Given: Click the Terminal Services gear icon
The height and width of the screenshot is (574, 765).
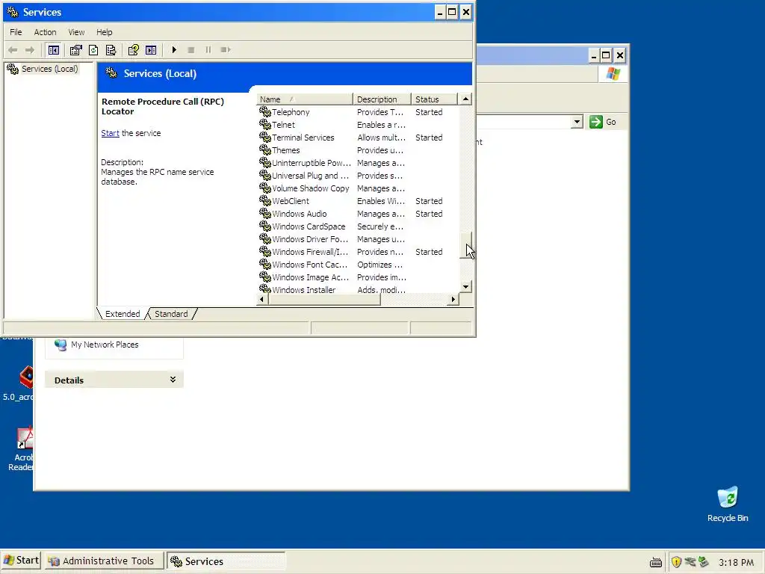Looking at the screenshot, I should [x=265, y=138].
